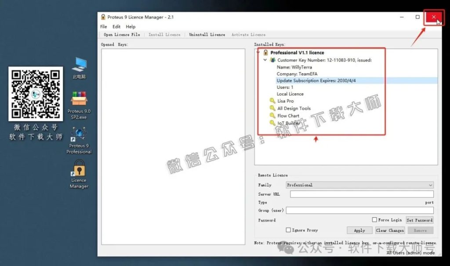Click inside the Server URL field
This screenshot has width=450, height=266.
[x=361, y=194]
